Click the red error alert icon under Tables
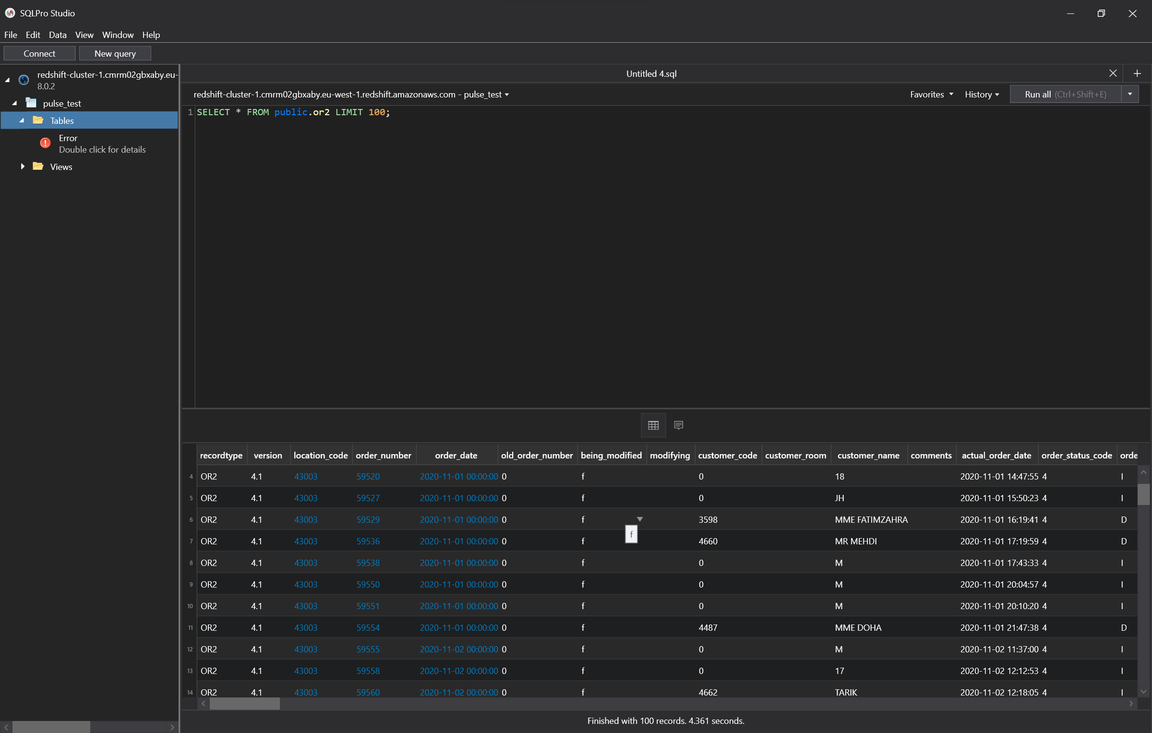Screen dimensions: 1152x733 (x=45, y=143)
